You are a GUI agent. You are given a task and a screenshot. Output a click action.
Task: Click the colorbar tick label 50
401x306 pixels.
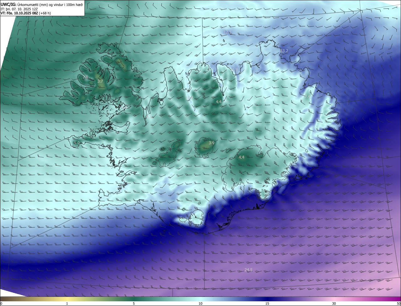tap(398, 303)
